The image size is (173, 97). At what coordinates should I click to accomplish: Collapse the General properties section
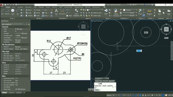pyautogui.click(x=28, y=27)
